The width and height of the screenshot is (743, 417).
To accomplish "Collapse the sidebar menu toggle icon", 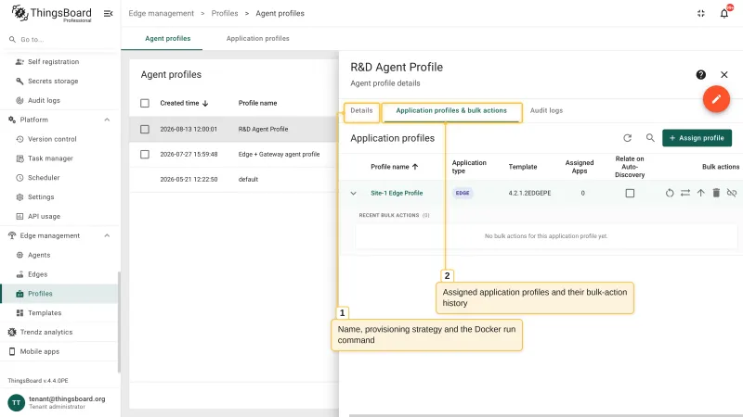I will (108, 13).
